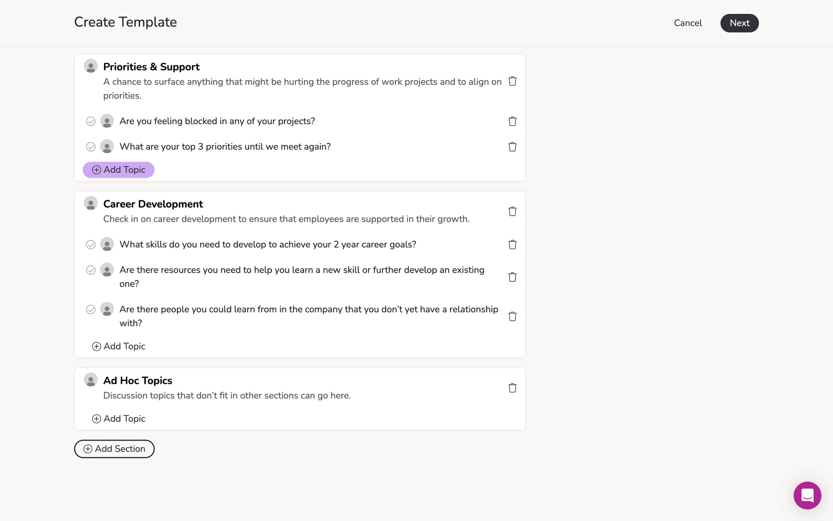Add a topic under Priorities & Support
The height and width of the screenshot is (521, 833).
[x=118, y=170]
